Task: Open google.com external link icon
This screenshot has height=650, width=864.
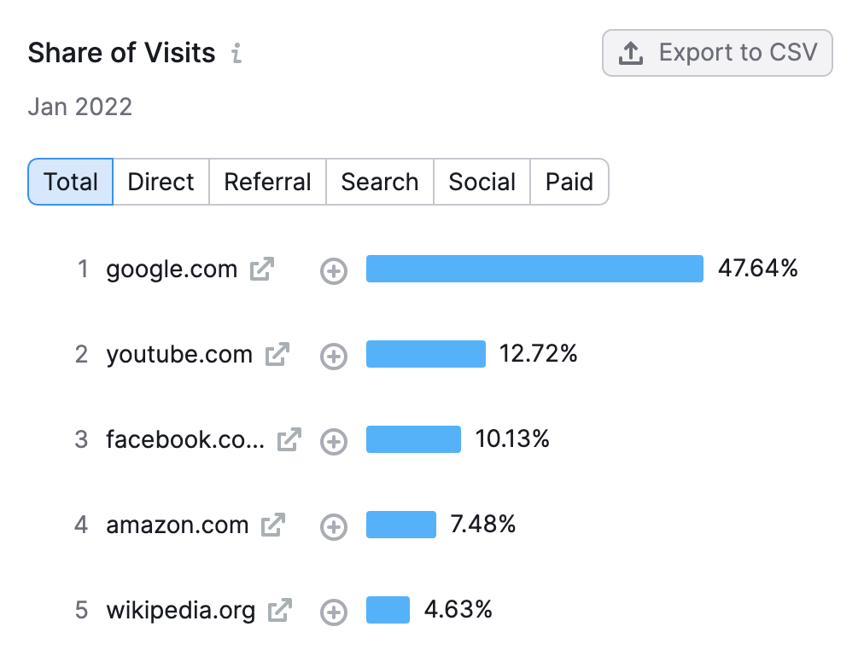Action: click(x=262, y=270)
